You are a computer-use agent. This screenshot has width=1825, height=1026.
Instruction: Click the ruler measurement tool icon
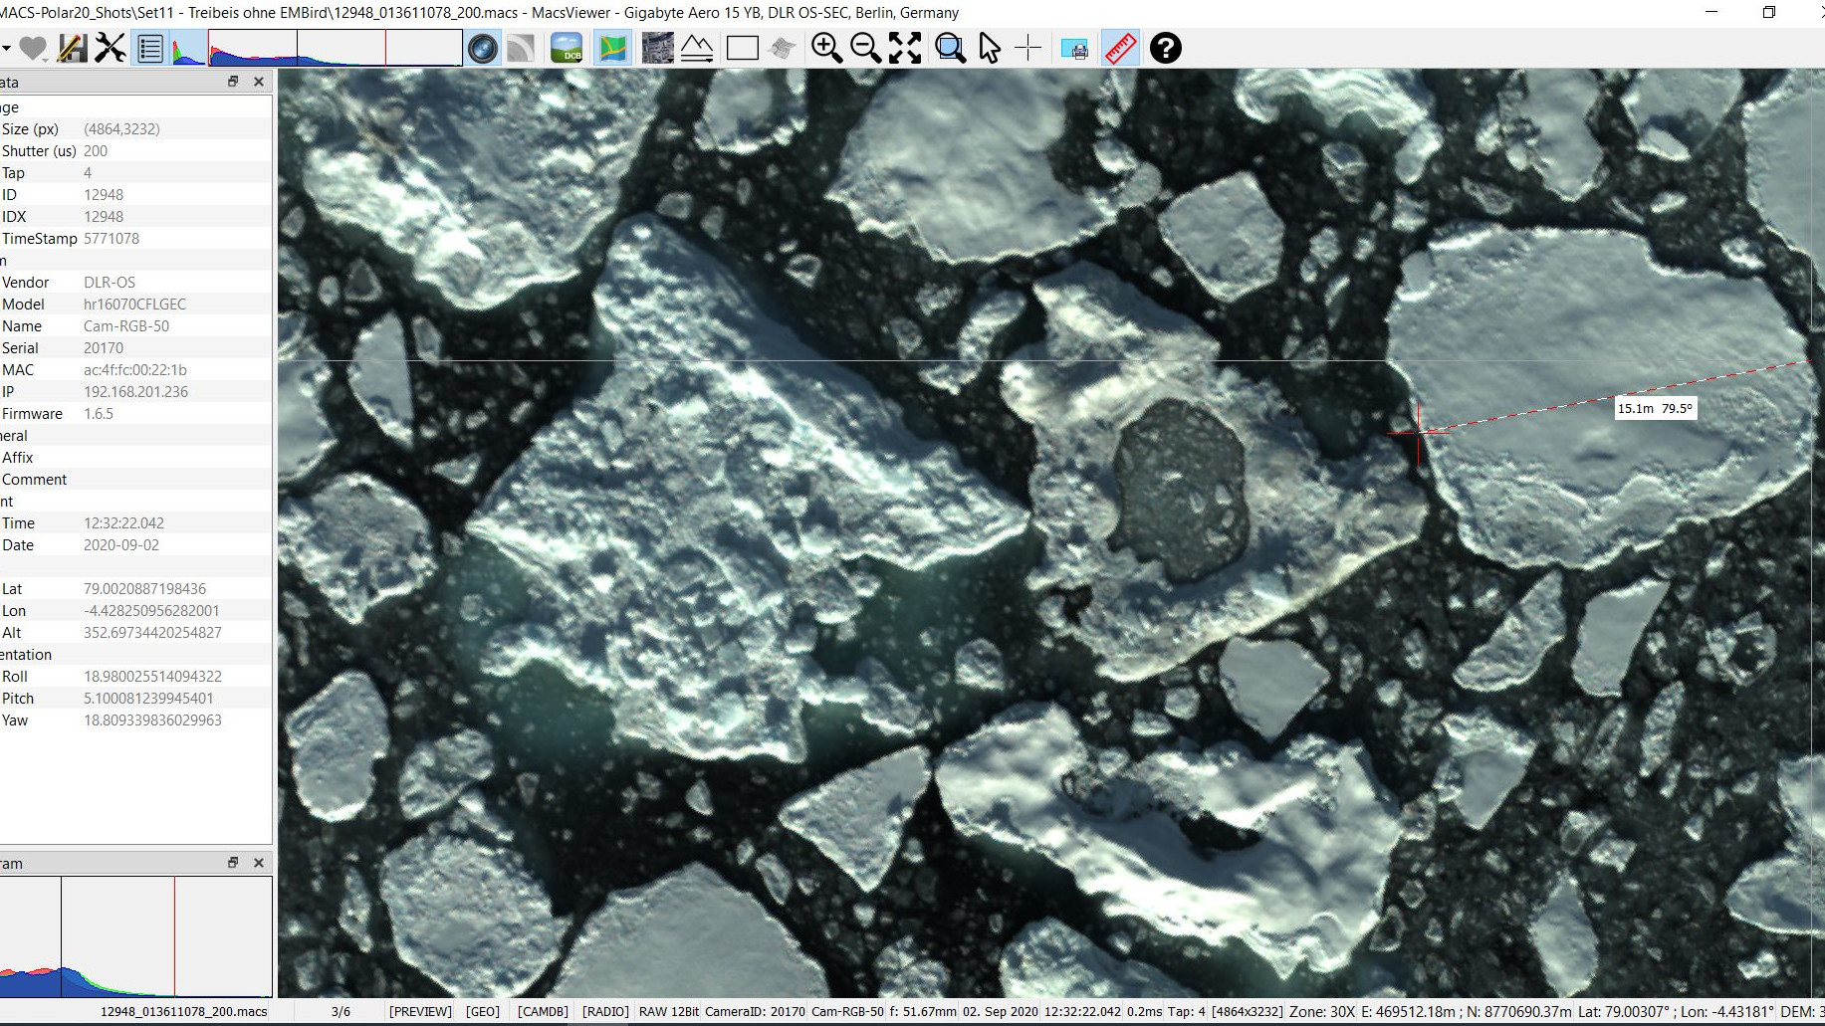(1120, 48)
